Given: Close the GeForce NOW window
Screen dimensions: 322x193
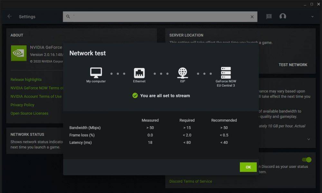Looking at the screenshot, I should point(318,4).
